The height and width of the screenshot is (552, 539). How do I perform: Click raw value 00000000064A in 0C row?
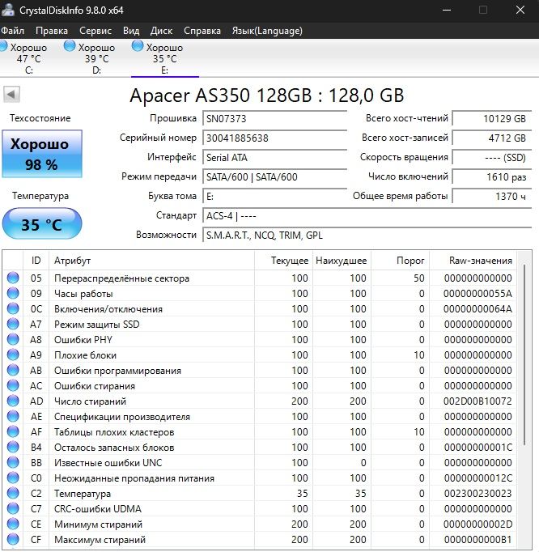click(477, 308)
